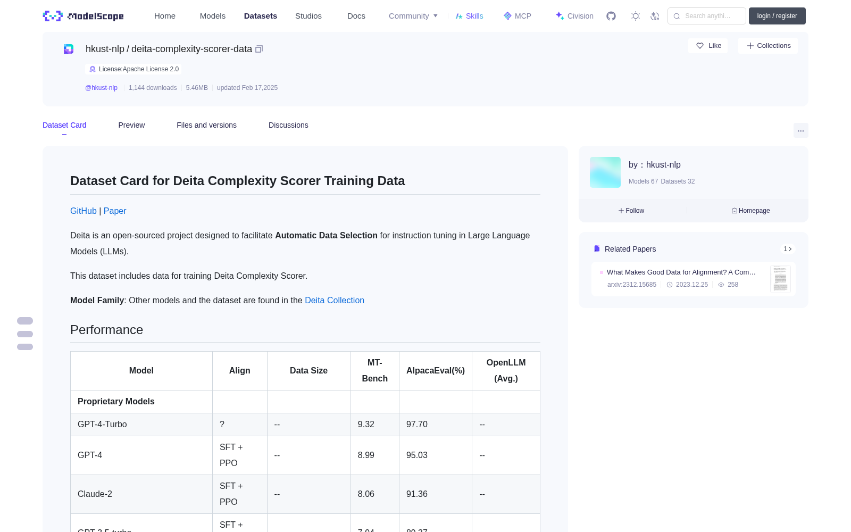851x532 pixels.
Task: Open the Discussions tab
Action: tap(288, 125)
